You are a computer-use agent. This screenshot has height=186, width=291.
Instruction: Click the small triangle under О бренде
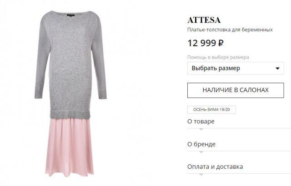coord(201,152)
